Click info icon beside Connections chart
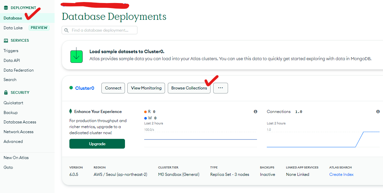Image resolution: width=383 pixels, height=193 pixels. coord(378,112)
